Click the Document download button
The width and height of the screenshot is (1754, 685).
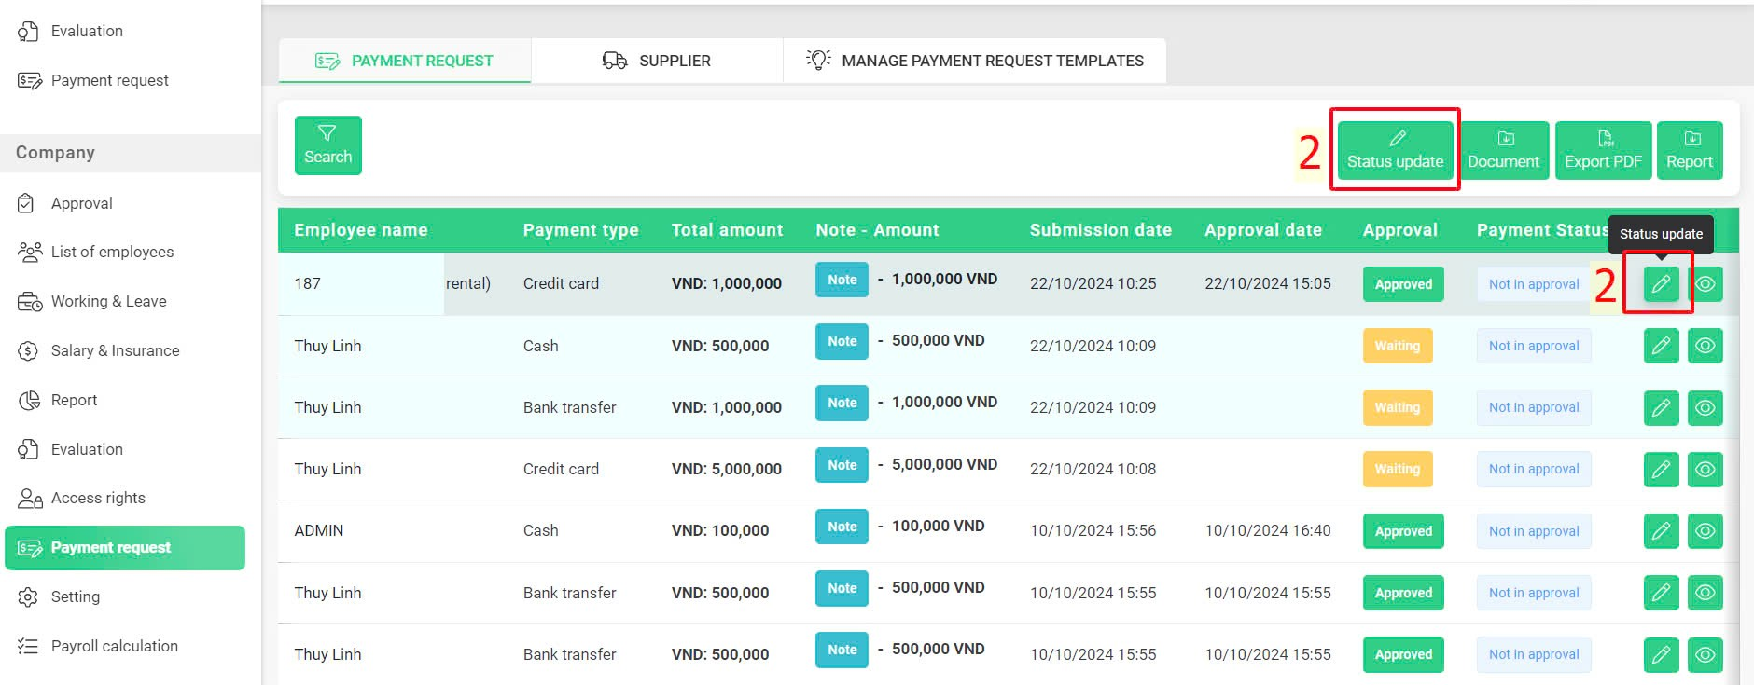pos(1503,150)
